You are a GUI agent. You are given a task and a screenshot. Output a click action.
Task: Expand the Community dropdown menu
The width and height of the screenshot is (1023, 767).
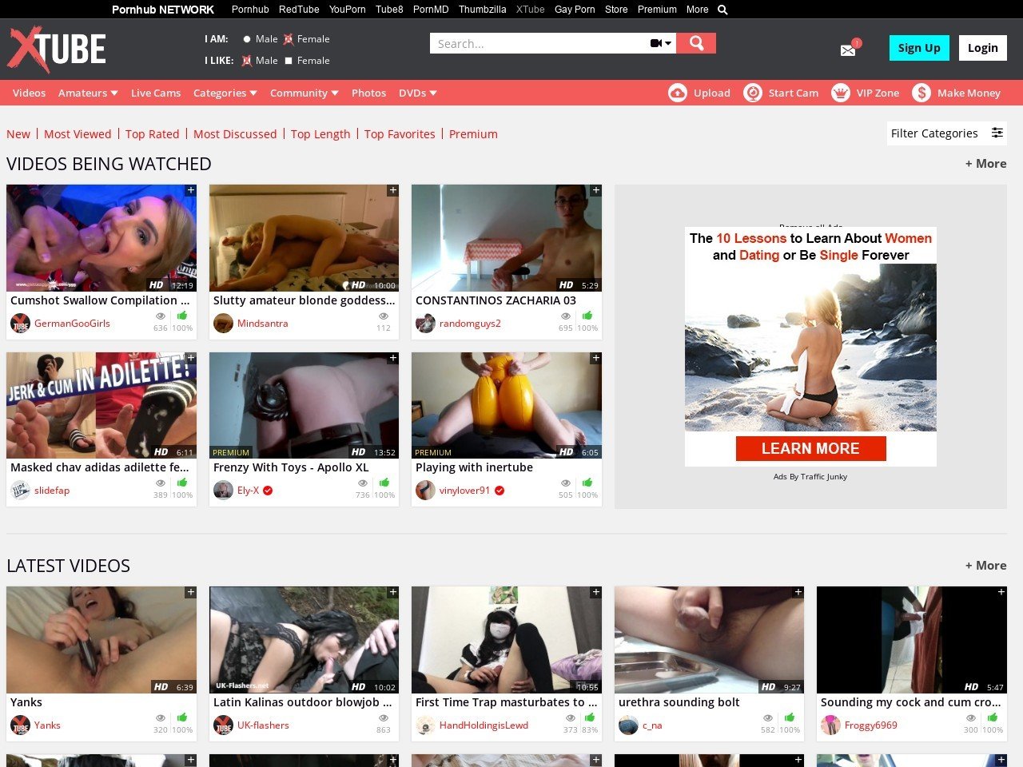tap(304, 93)
